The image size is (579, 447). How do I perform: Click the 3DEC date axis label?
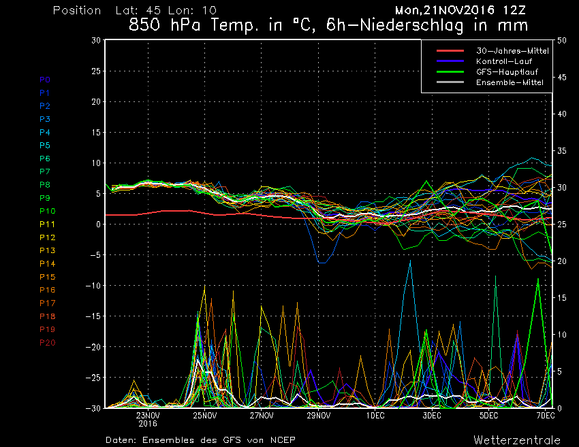432,416
